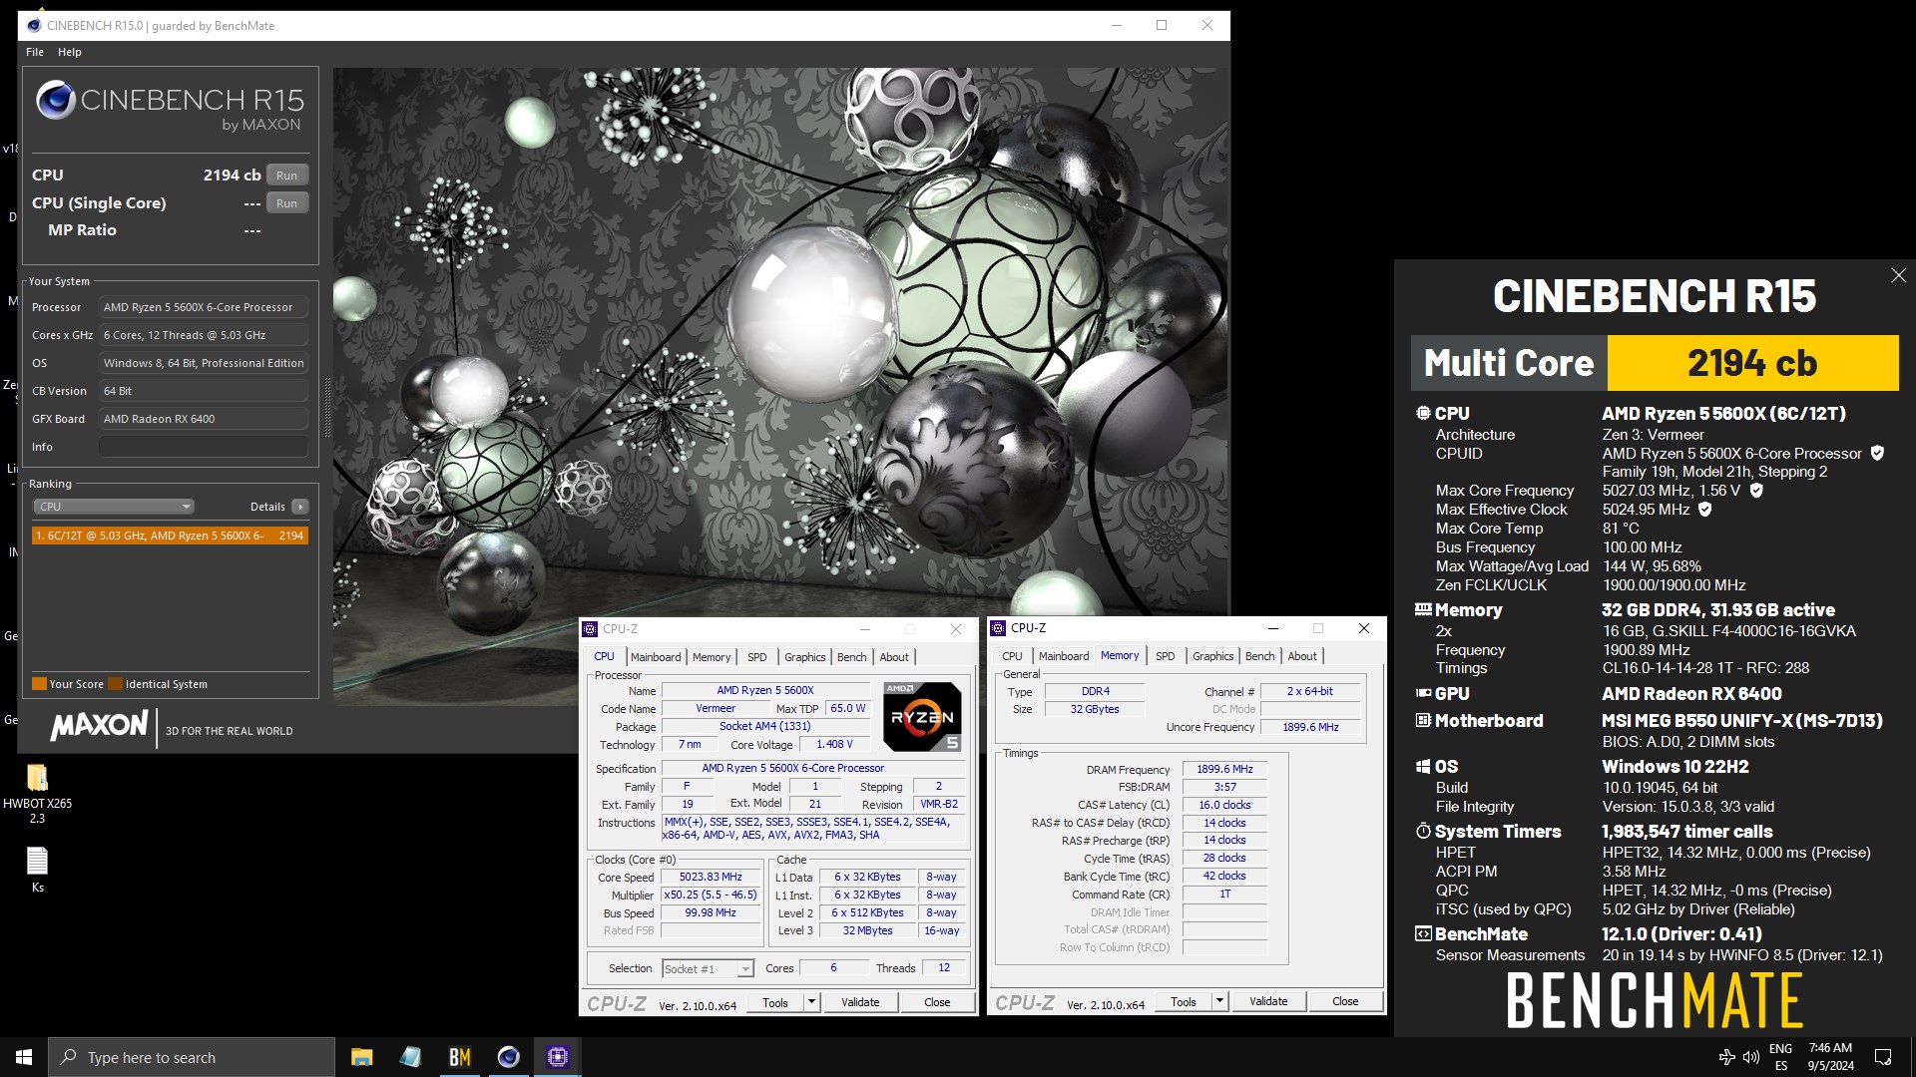Click the 2194 cb yellow score box
The width and height of the screenshot is (1916, 1077).
[x=1752, y=363]
